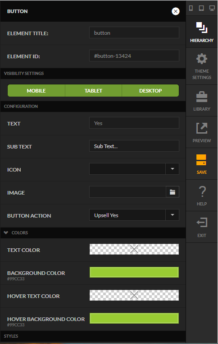Click the Button Action label
Screen dimensions: 218x344
click(x=29, y=216)
